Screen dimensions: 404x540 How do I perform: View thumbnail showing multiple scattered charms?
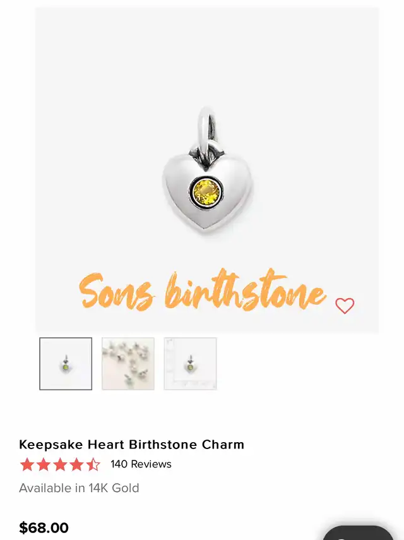click(x=128, y=364)
